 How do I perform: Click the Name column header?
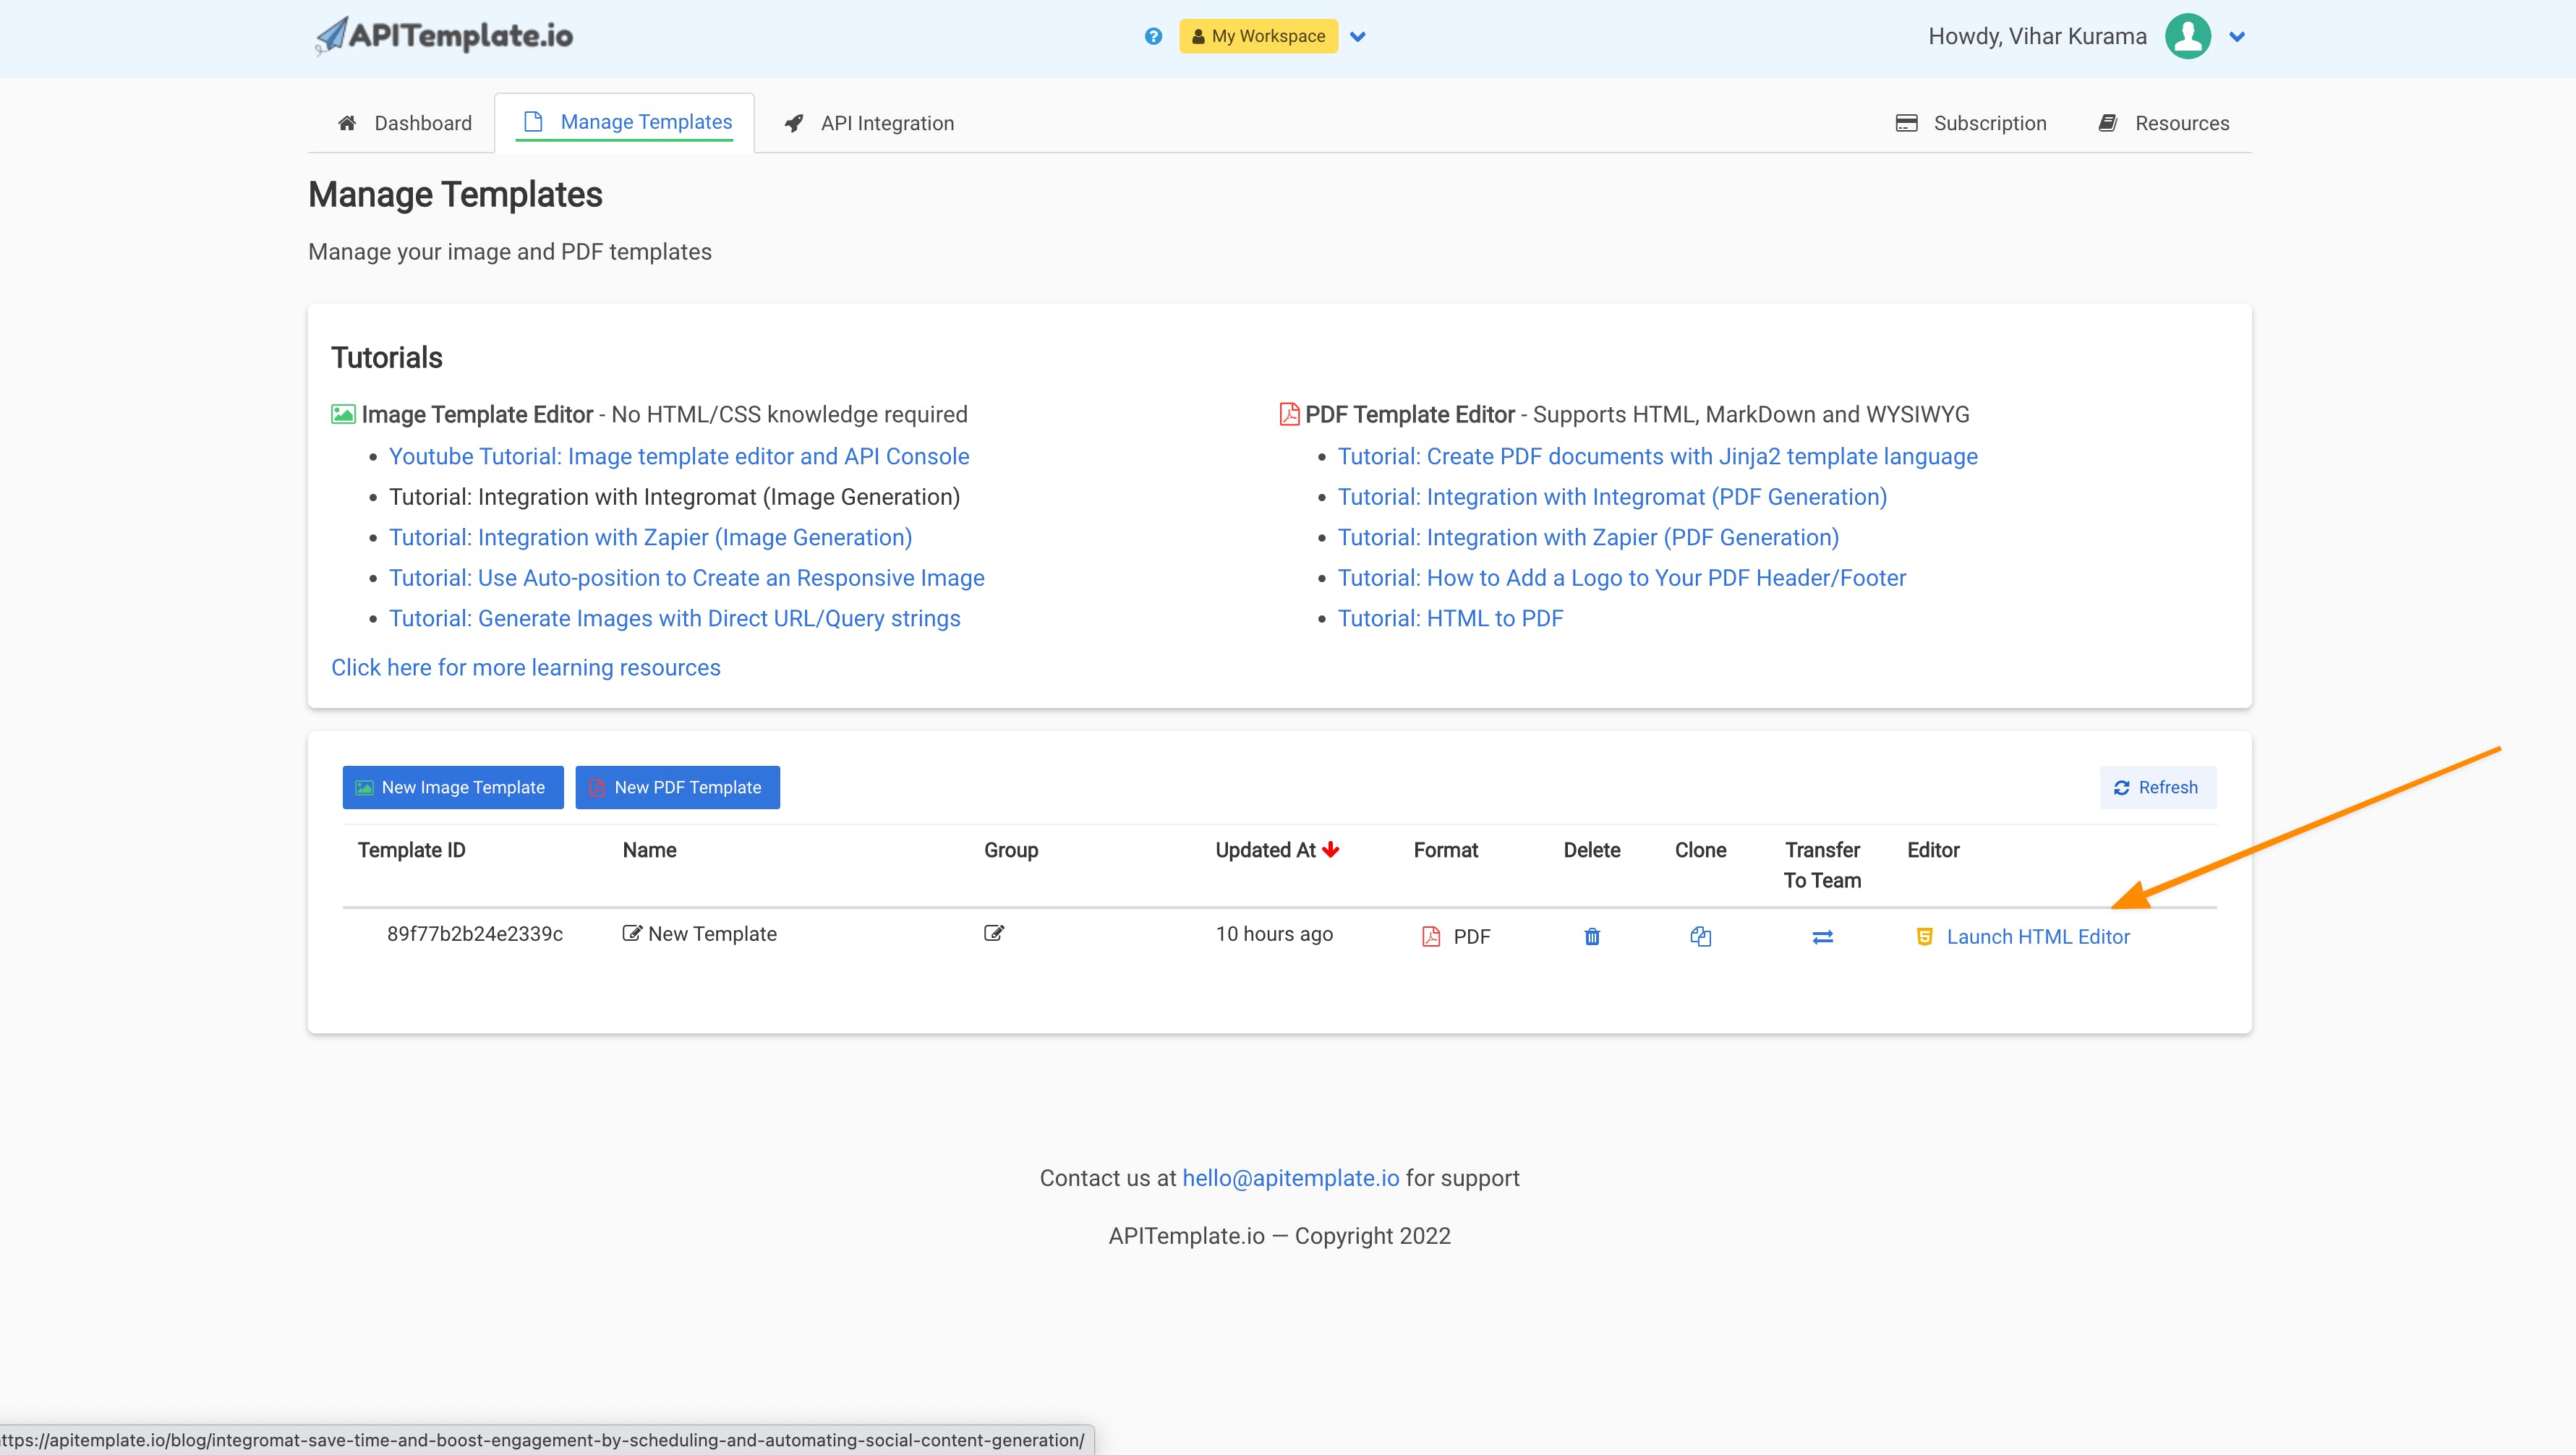coord(649,850)
